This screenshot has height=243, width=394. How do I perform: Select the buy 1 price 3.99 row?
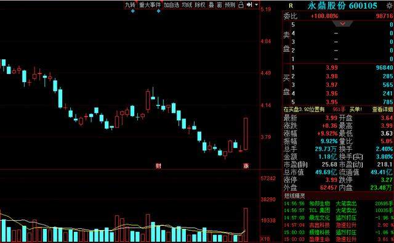pos(338,68)
